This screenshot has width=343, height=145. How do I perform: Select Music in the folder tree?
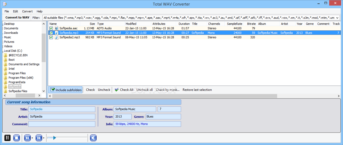pos(7,37)
